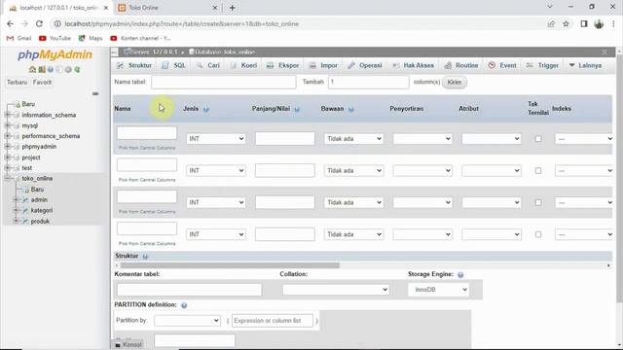Click the Nama tabel input field
Image resolution: width=623 pixels, height=350 pixels.
[224, 82]
